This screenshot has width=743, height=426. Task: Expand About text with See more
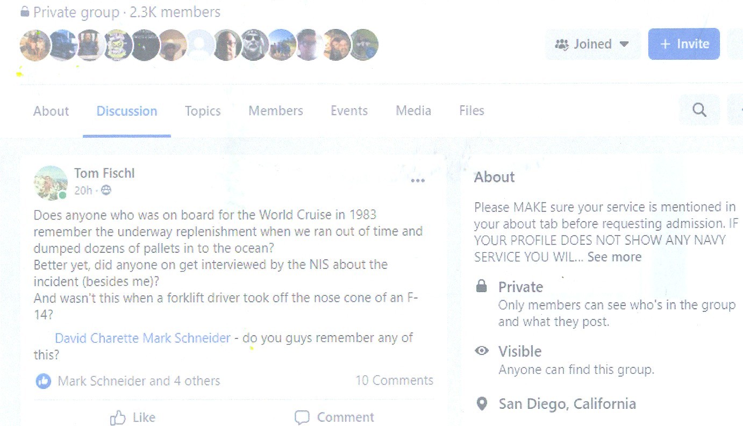(x=614, y=257)
